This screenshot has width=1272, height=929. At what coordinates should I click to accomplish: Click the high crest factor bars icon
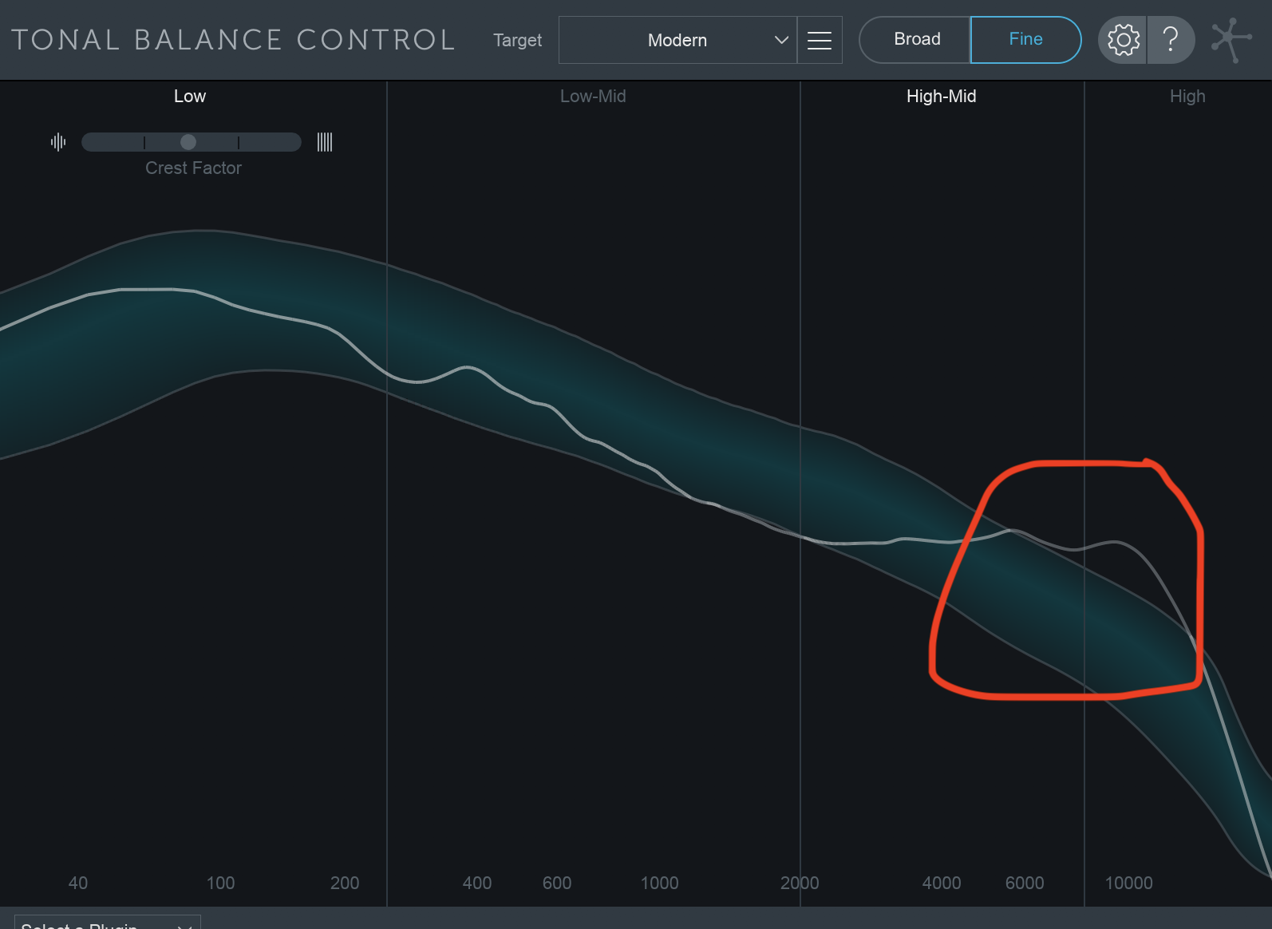coord(325,142)
